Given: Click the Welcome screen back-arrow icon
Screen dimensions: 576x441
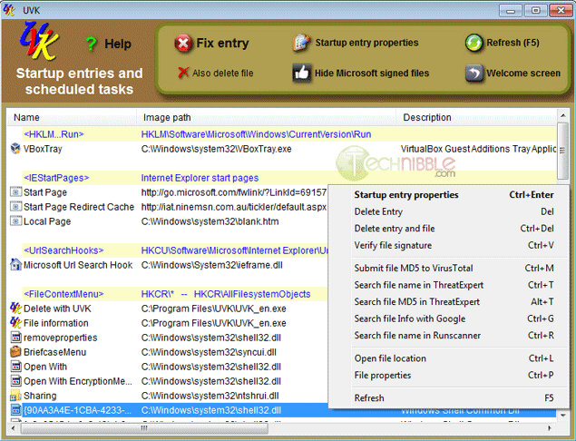Looking at the screenshot, I should [x=473, y=73].
